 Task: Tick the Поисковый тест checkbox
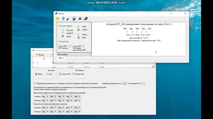coord(143,83)
